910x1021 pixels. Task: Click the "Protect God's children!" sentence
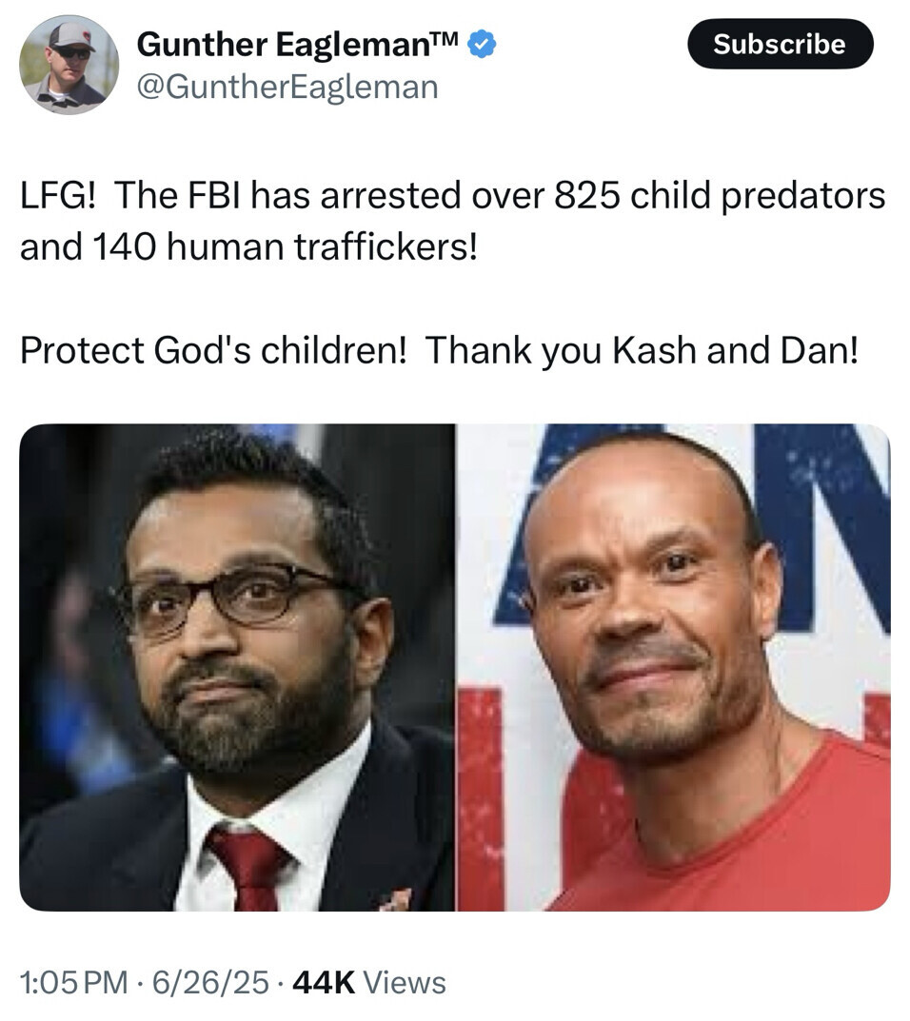213,351
